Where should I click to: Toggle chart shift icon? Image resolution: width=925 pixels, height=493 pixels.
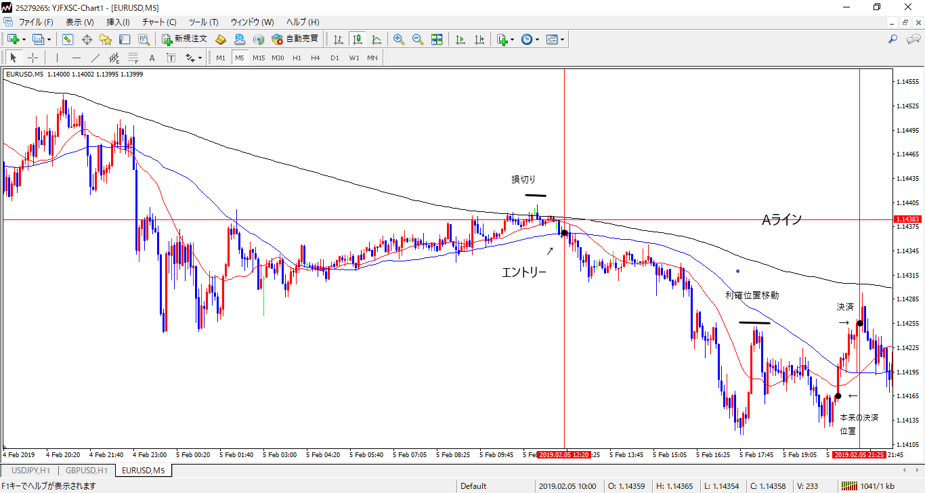[x=479, y=39]
